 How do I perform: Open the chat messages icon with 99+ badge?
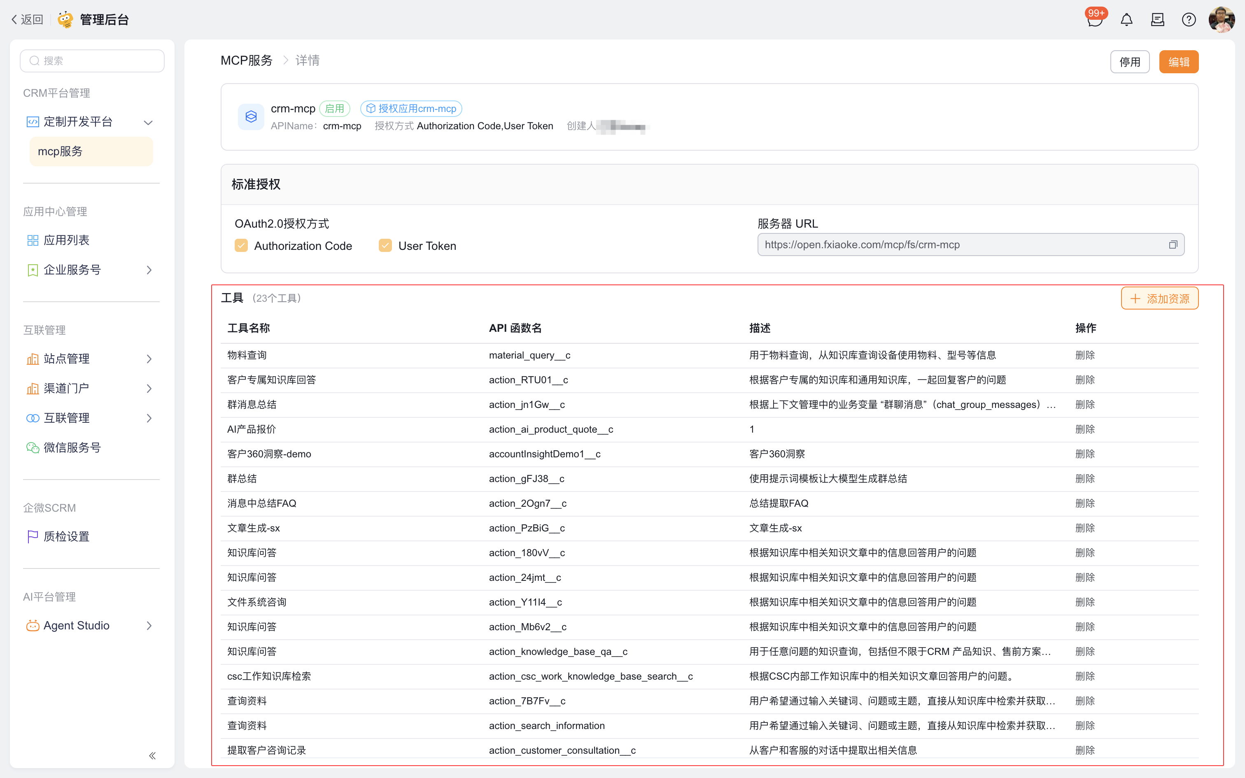[1094, 20]
